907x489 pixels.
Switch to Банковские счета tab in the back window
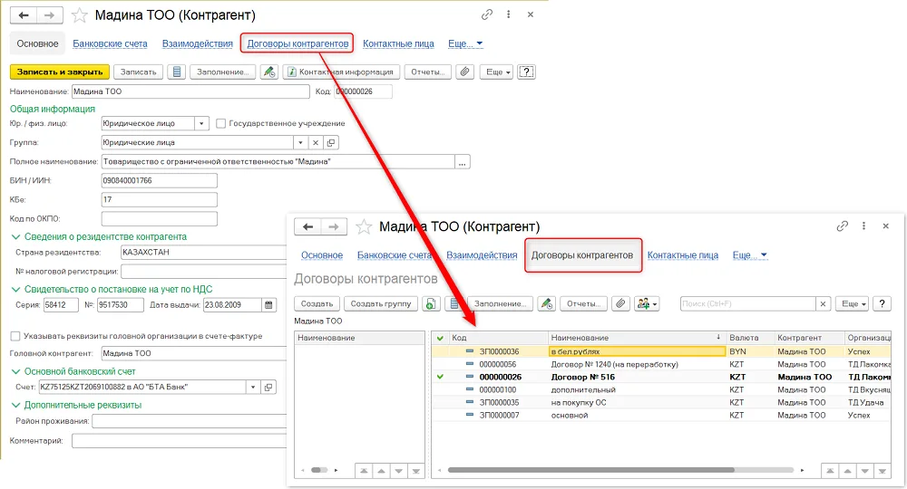(110, 43)
